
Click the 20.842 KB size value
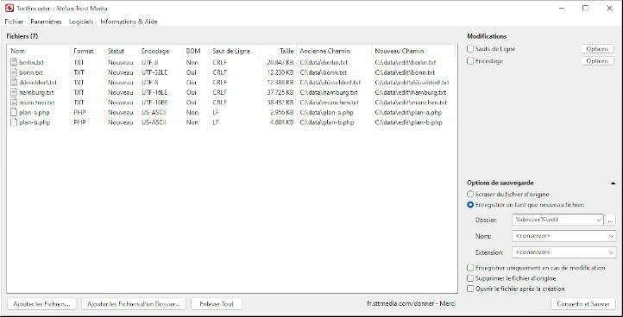pos(280,62)
